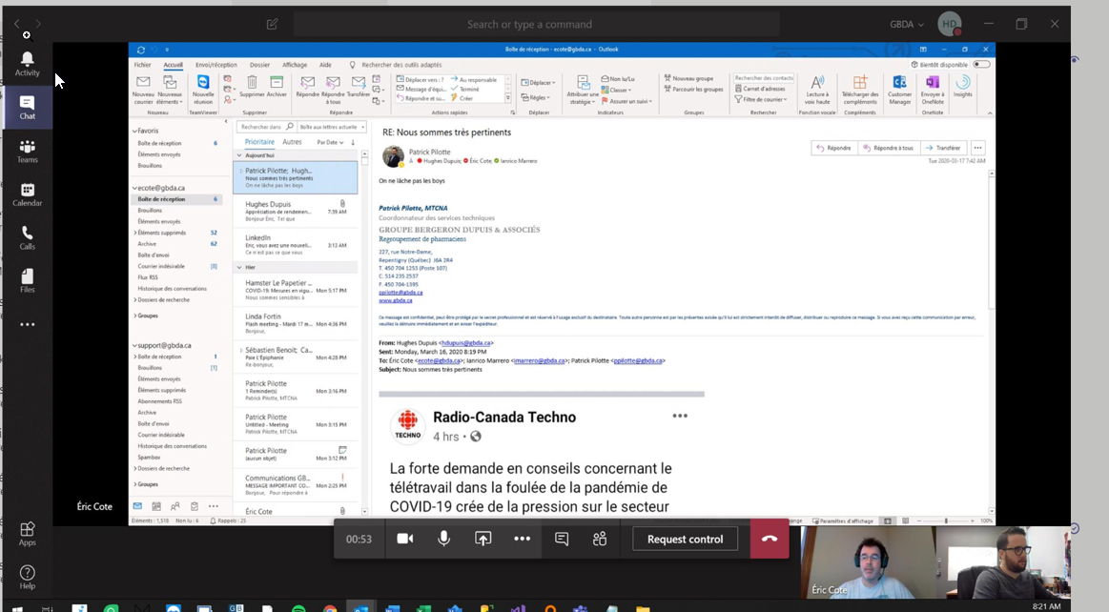Adjust the Outlook zoom slider in status bar

946,520
